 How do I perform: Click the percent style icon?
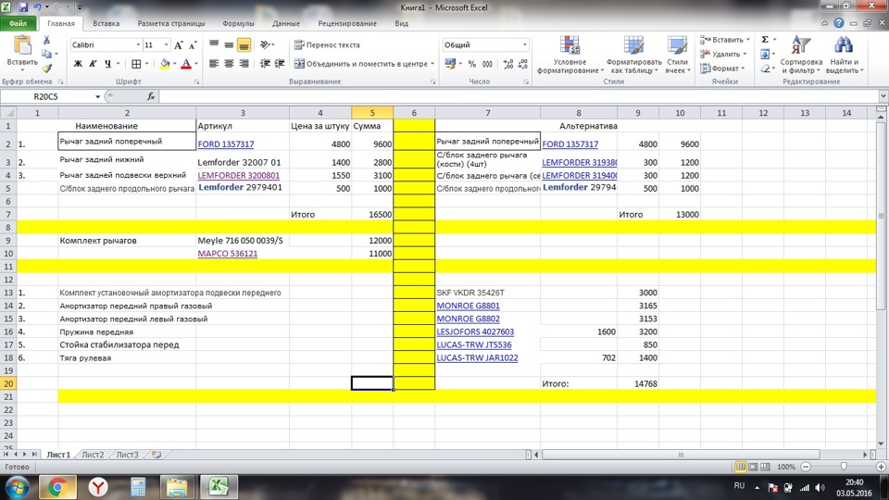pos(471,64)
